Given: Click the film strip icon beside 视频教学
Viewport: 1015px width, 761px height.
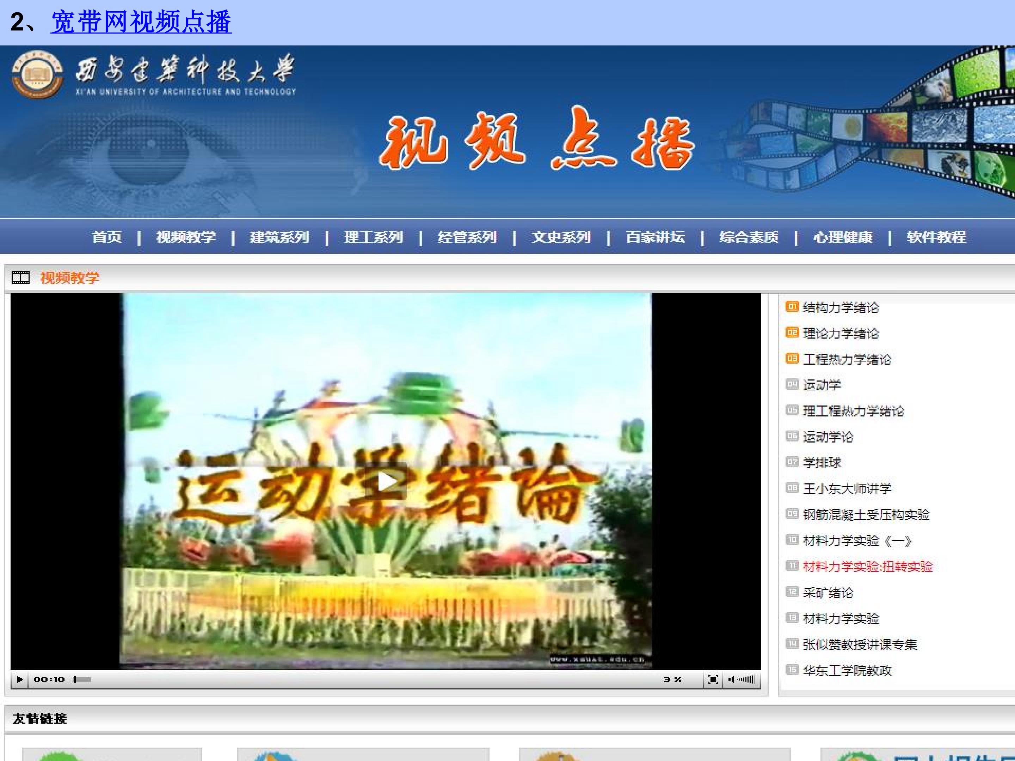Looking at the screenshot, I should pyautogui.click(x=20, y=277).
